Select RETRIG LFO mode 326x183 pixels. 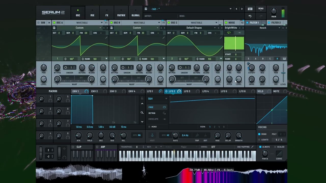[x=157, y=113]
